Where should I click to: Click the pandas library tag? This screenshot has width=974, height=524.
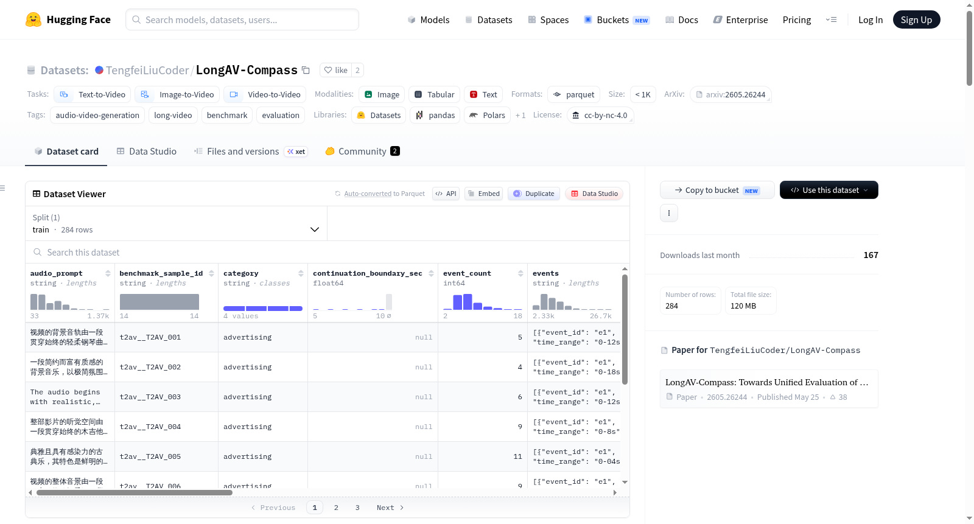[x=435, y=115]
